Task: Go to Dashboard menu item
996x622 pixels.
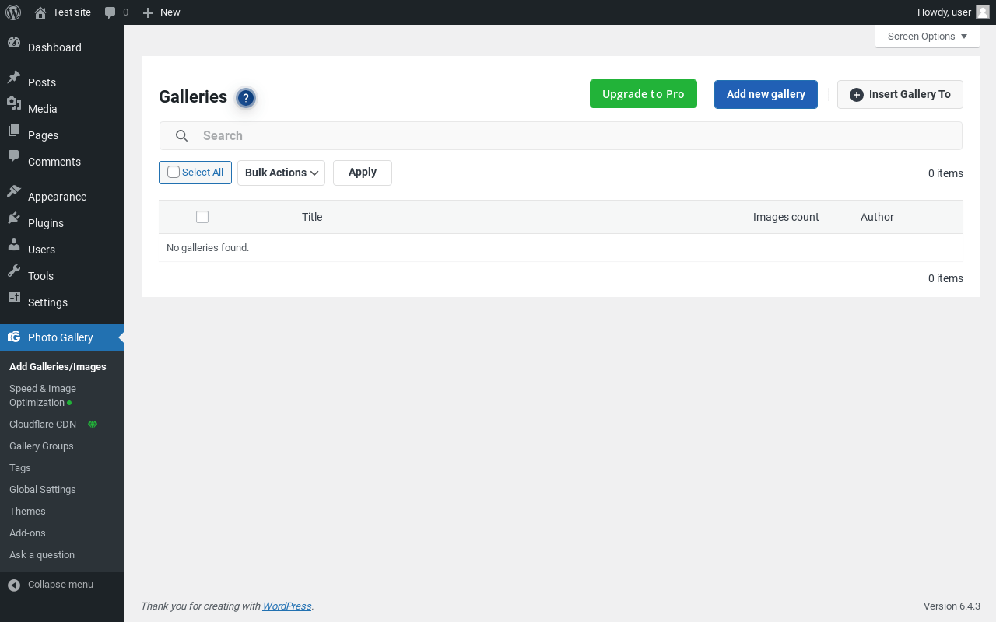Action: click(62, 47)
